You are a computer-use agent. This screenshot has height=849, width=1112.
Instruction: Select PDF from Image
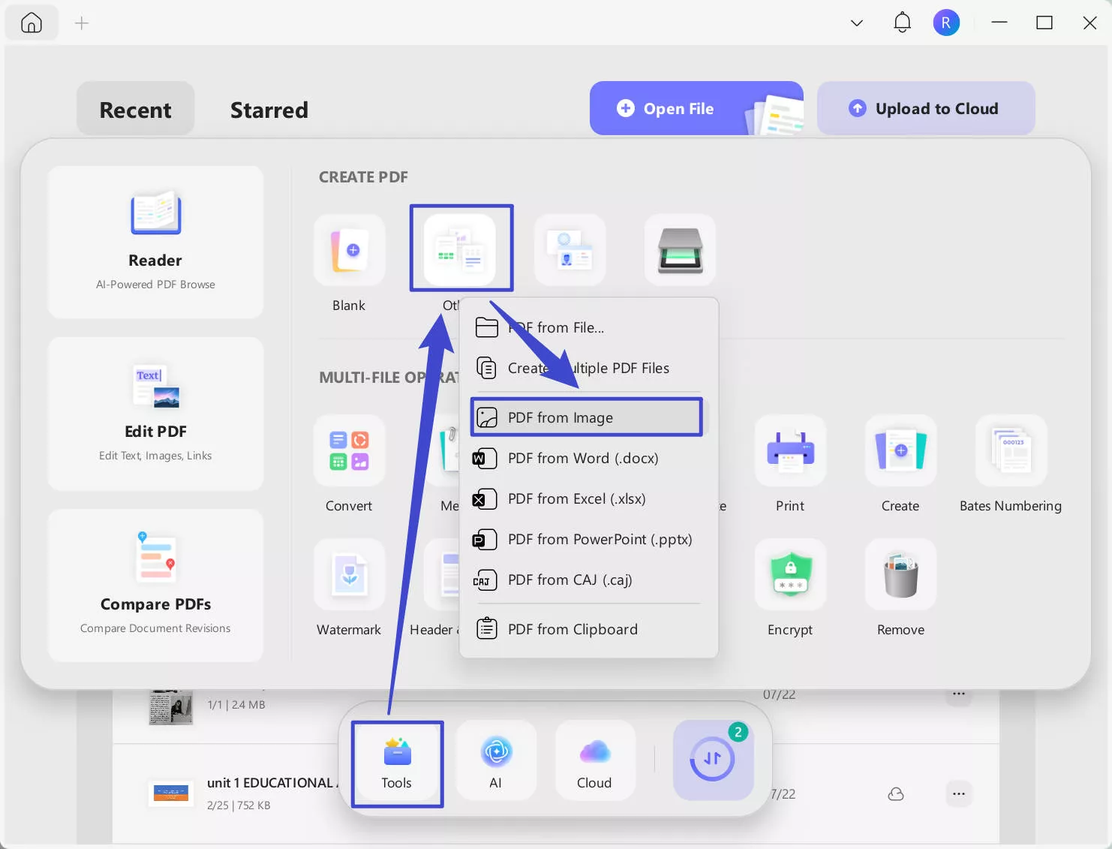[588, 417]
